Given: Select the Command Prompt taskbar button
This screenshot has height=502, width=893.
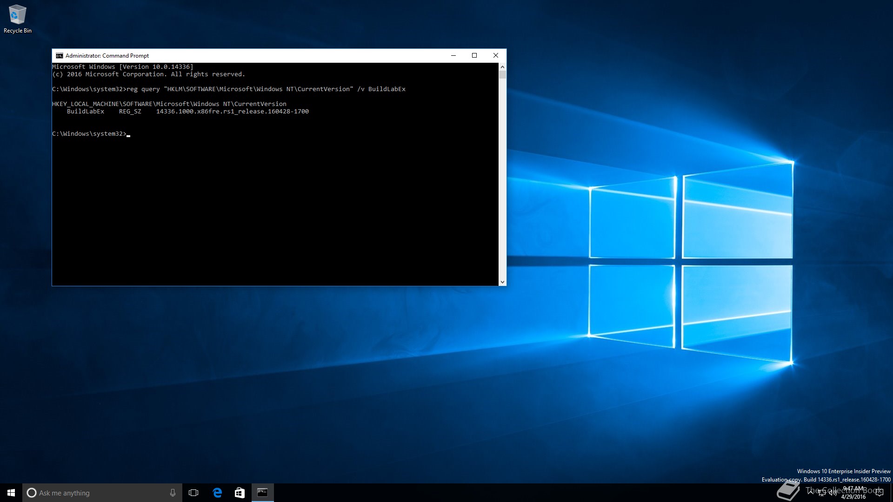Looking at the screenshot, I should [262, 493].
